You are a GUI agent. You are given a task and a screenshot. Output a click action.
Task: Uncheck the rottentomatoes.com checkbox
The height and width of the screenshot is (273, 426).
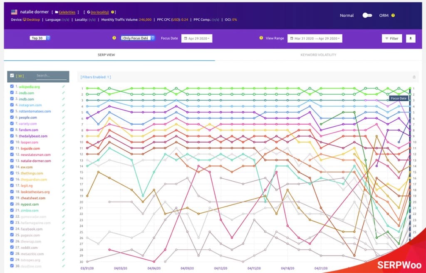click(x=12, y=111)
